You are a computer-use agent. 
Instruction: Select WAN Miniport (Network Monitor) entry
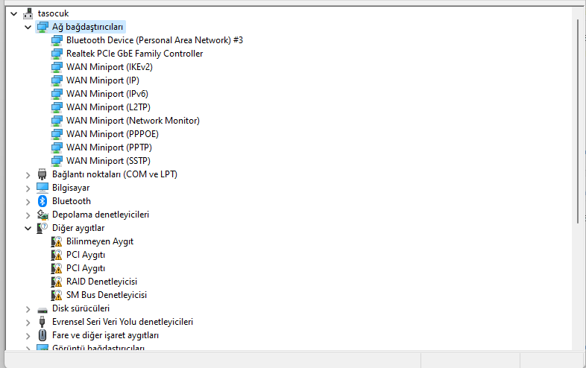click(x=133, y=121)
